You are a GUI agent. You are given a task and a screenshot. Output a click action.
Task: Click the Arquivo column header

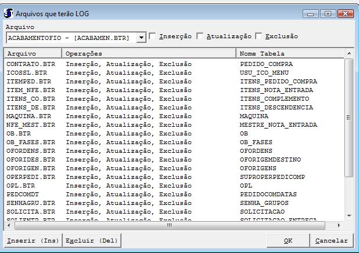(x=33, y=54)
